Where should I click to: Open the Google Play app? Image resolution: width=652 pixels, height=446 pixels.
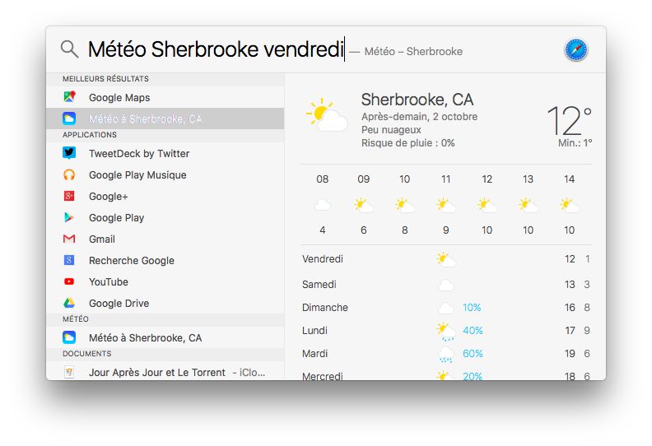point(165,218)
